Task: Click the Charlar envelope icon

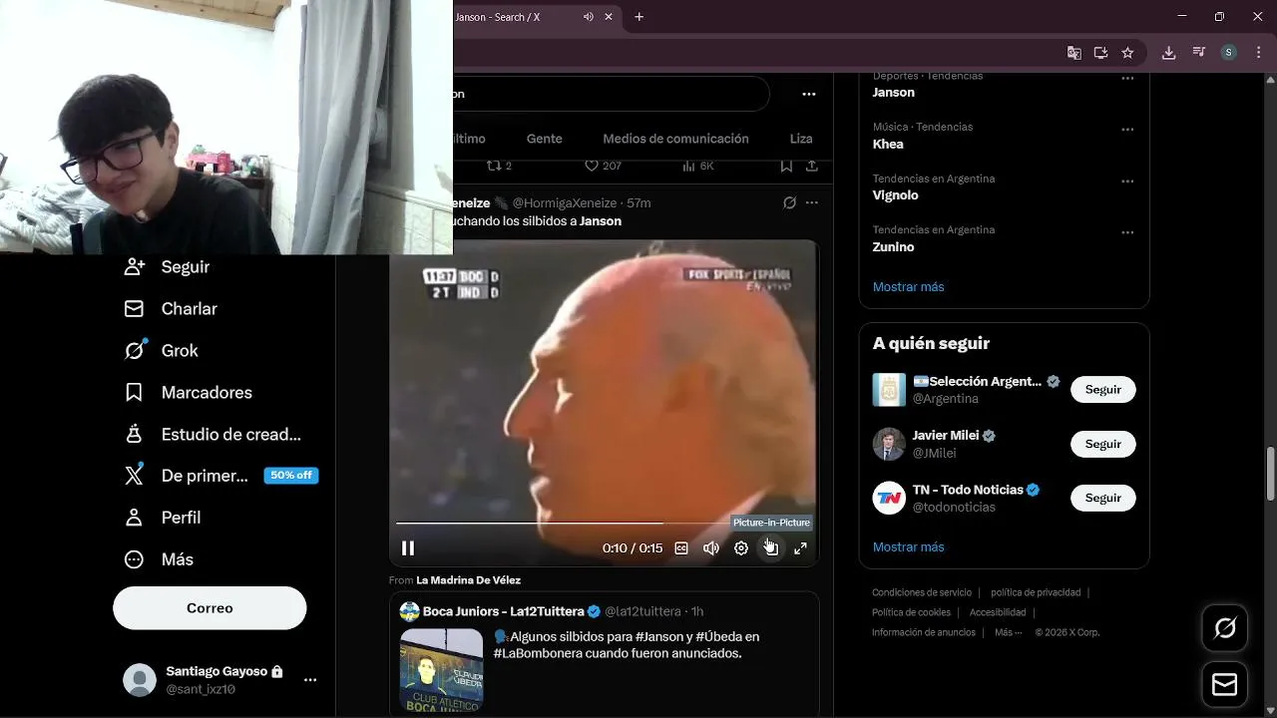Action: tap(134, 309)
